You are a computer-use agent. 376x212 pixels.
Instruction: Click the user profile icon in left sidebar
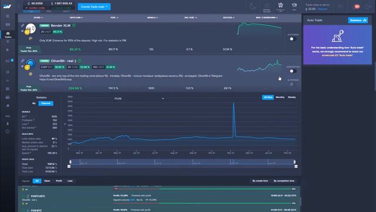(8, 123)
